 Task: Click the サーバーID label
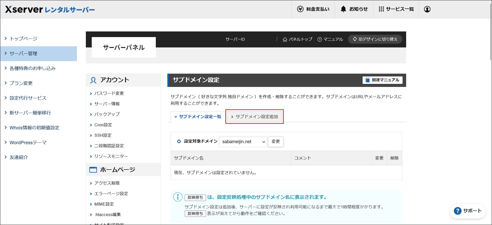click(x=235, y=39)
